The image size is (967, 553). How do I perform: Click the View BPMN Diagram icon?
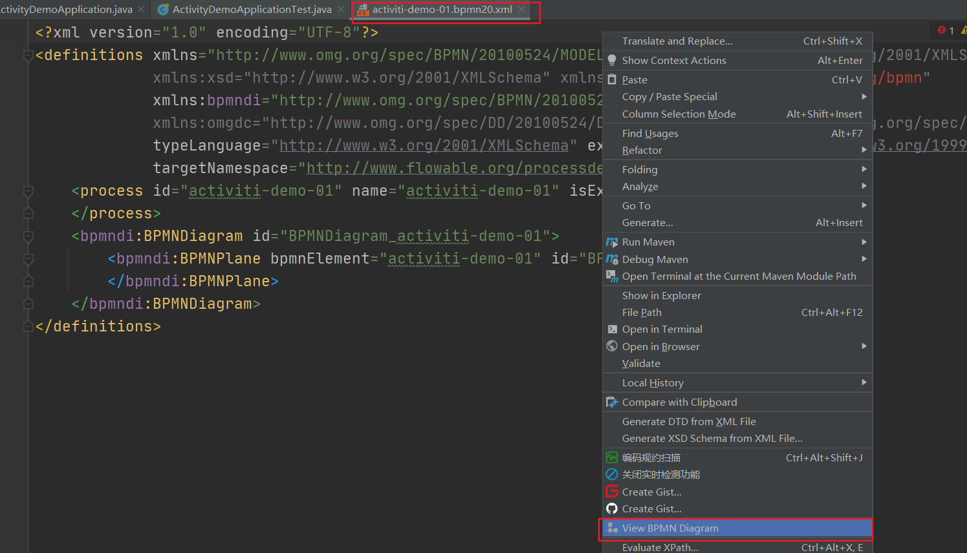pyautogui.click(x=612, y=528)
